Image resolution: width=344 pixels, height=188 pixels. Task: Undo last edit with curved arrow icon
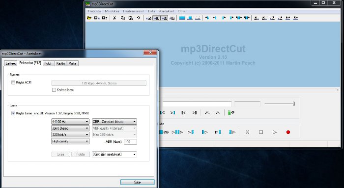click(139, 18)
